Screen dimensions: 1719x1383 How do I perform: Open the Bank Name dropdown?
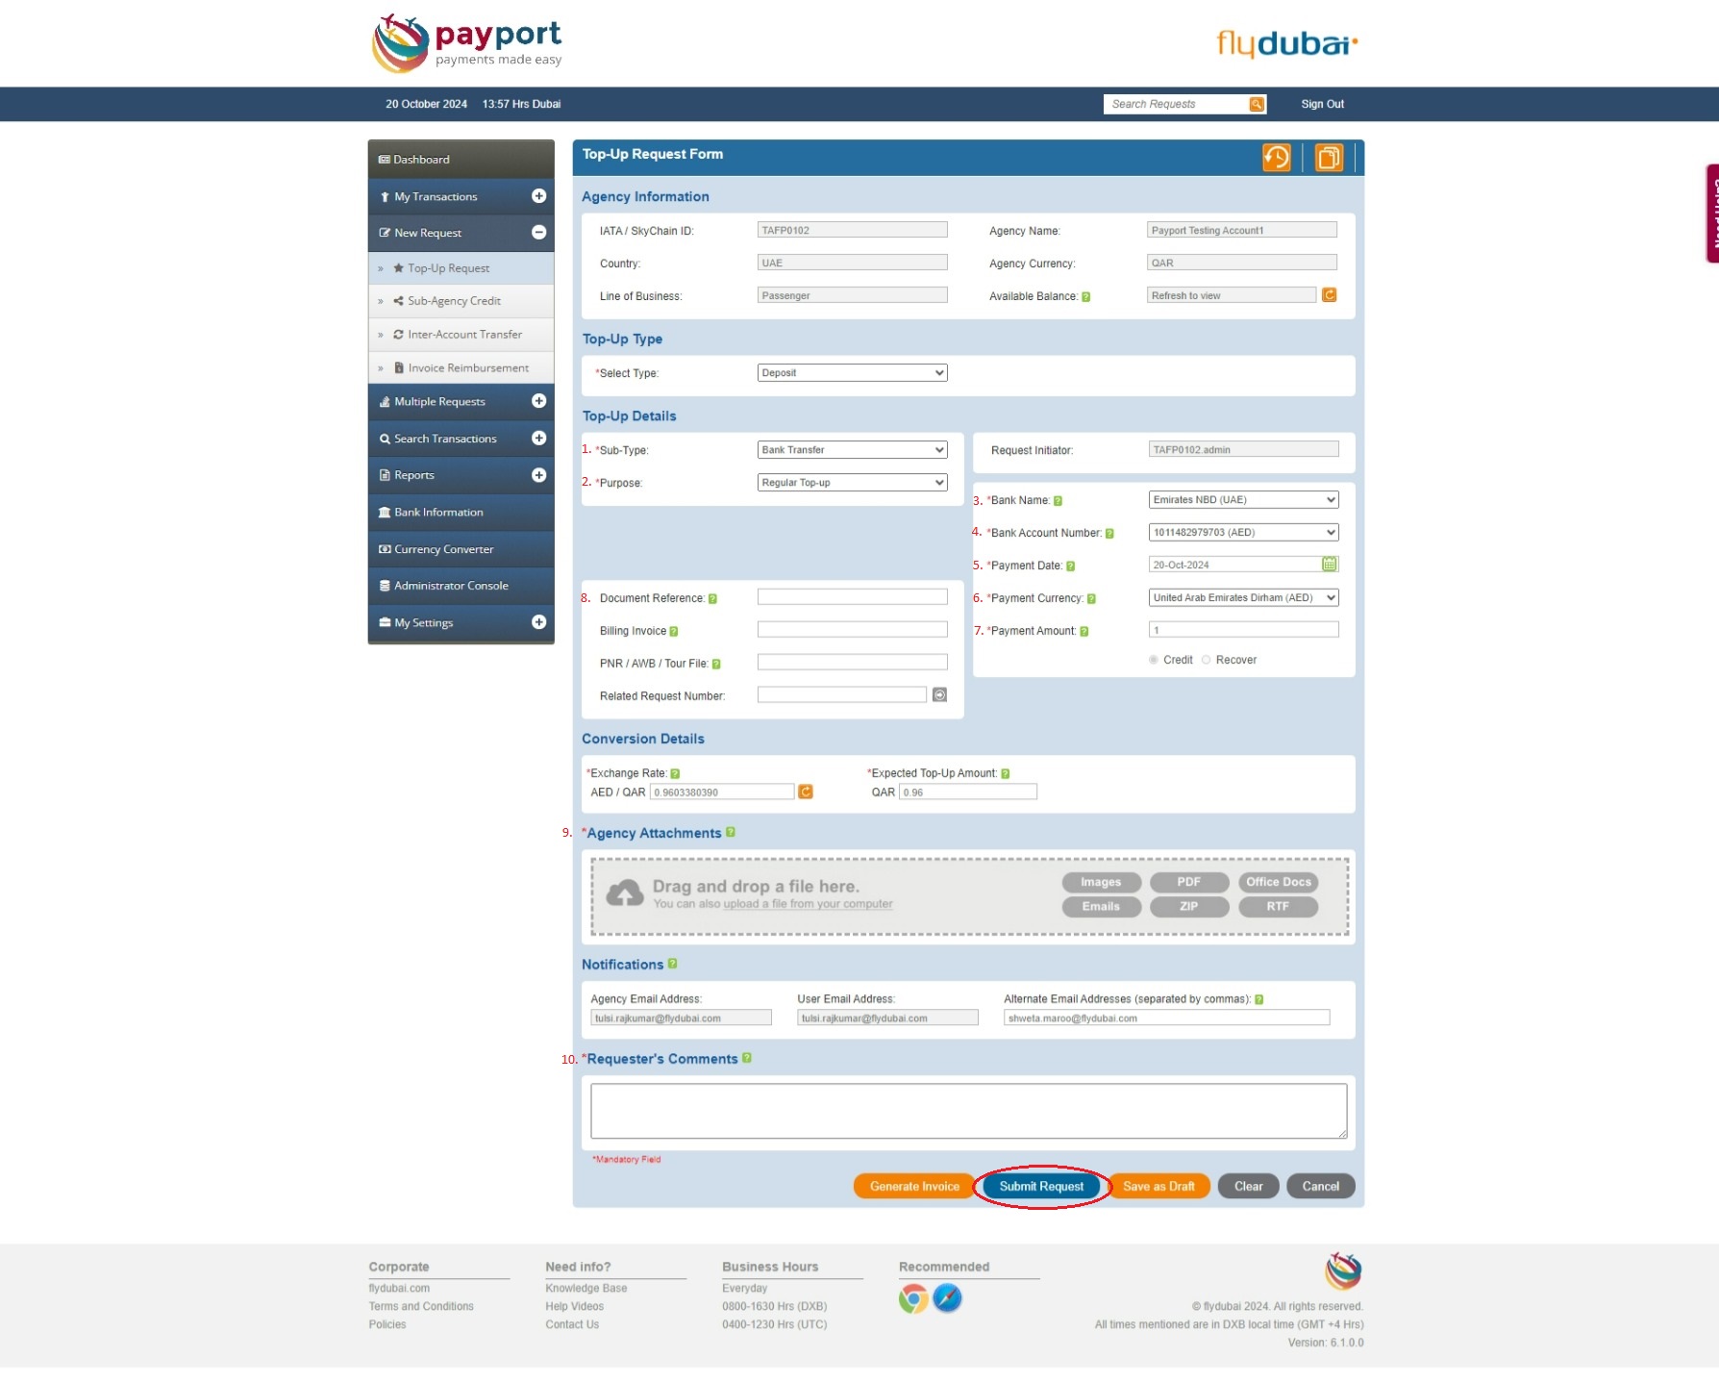click(x=1243, y=500)
